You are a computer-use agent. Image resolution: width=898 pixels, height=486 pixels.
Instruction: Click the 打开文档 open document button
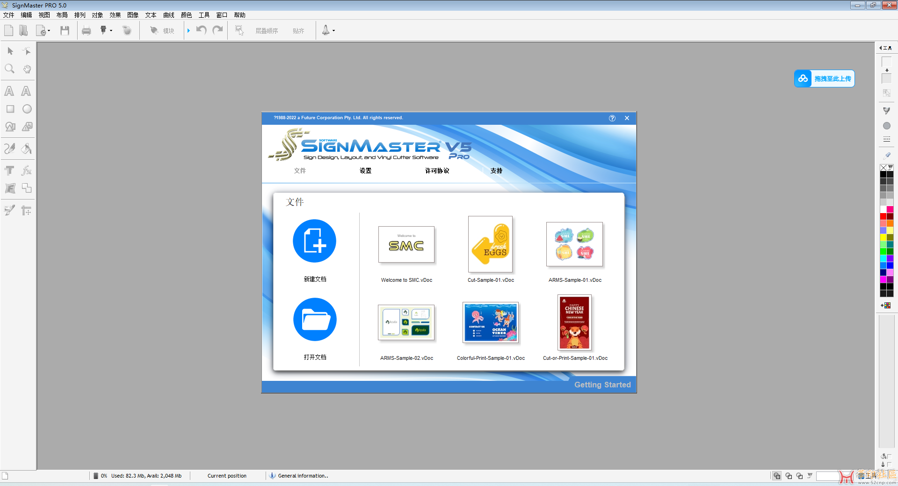click(x=315, y=319)
